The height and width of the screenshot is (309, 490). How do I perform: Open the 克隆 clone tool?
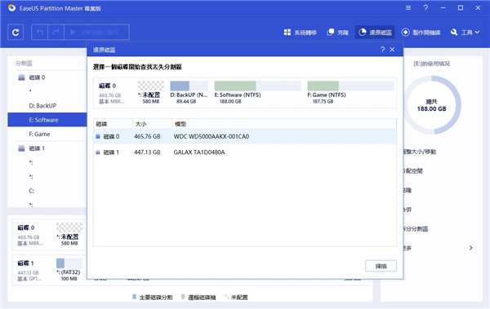tap(337, 33)
